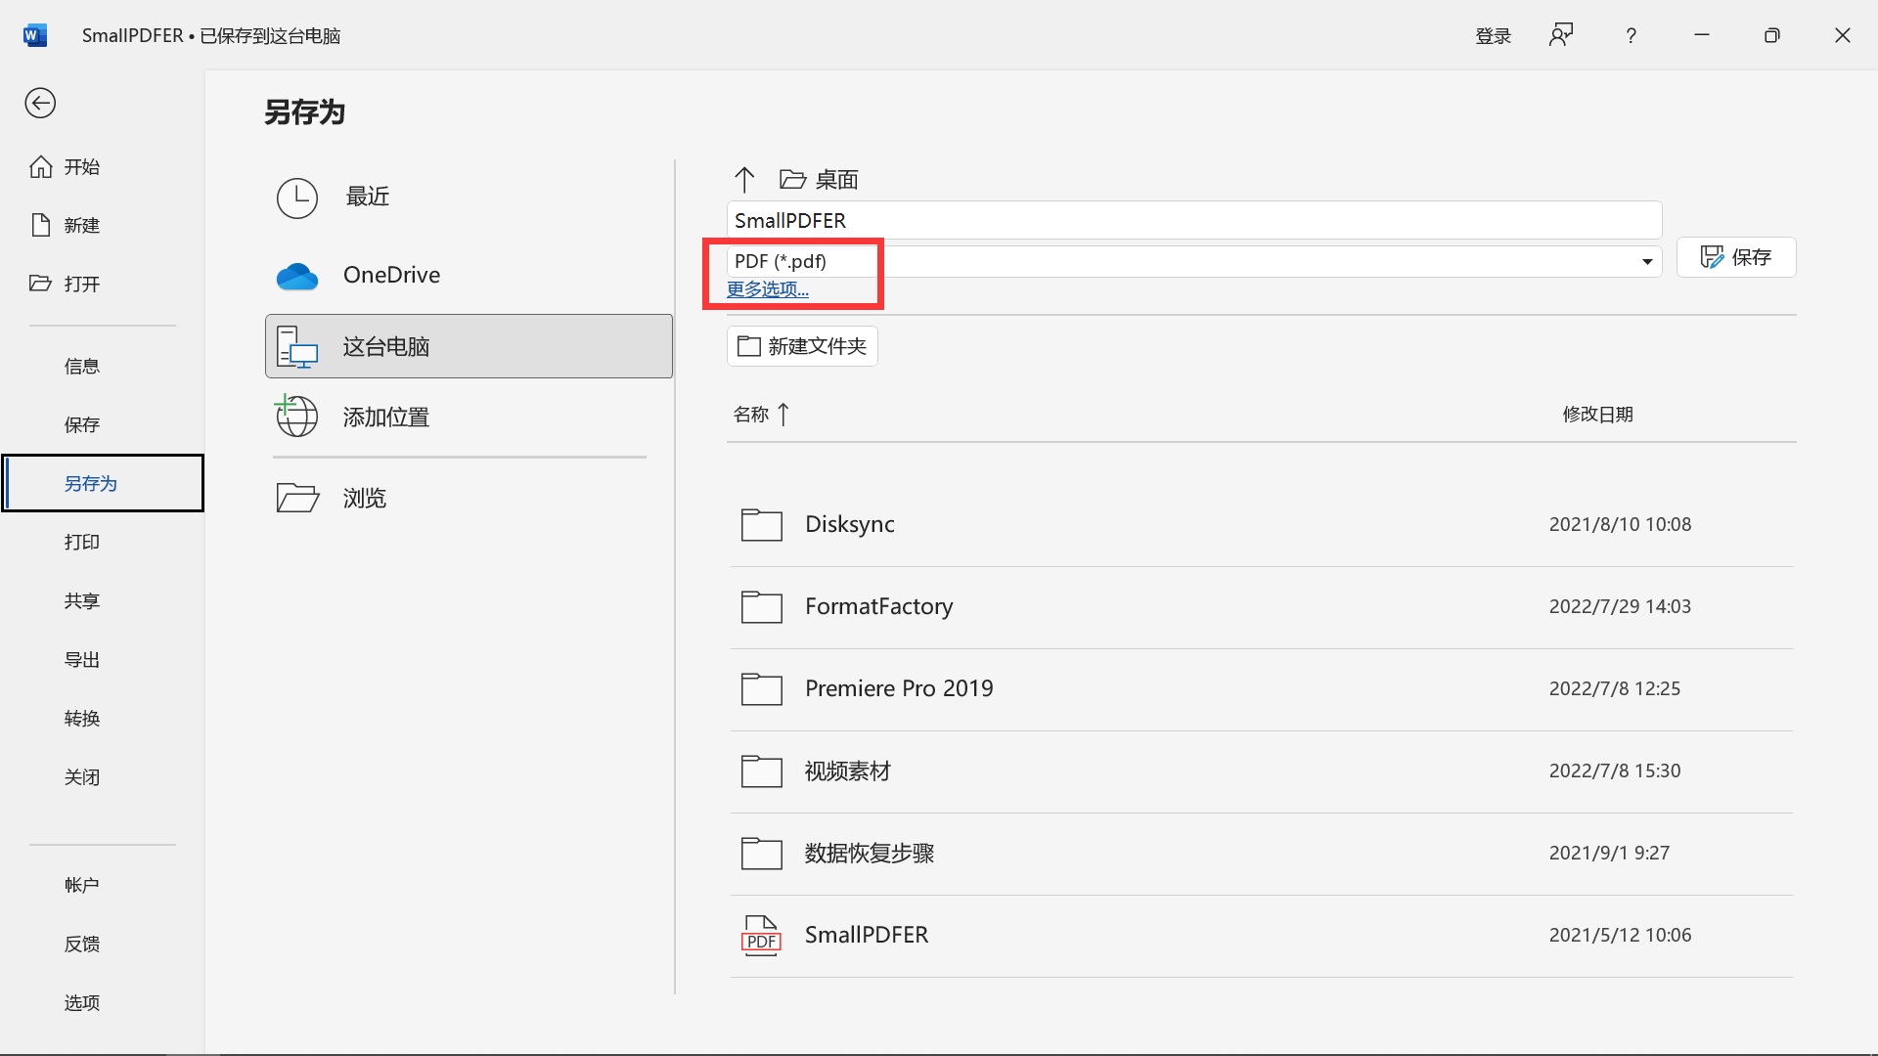Viewport: 1878px width, 1056px height.
Task: Open the PDF (*.pdf) format combo box
Action: [1174, 262]
